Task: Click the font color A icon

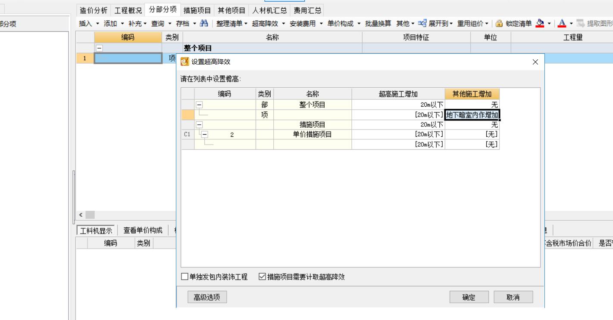Action: (561, 24)
